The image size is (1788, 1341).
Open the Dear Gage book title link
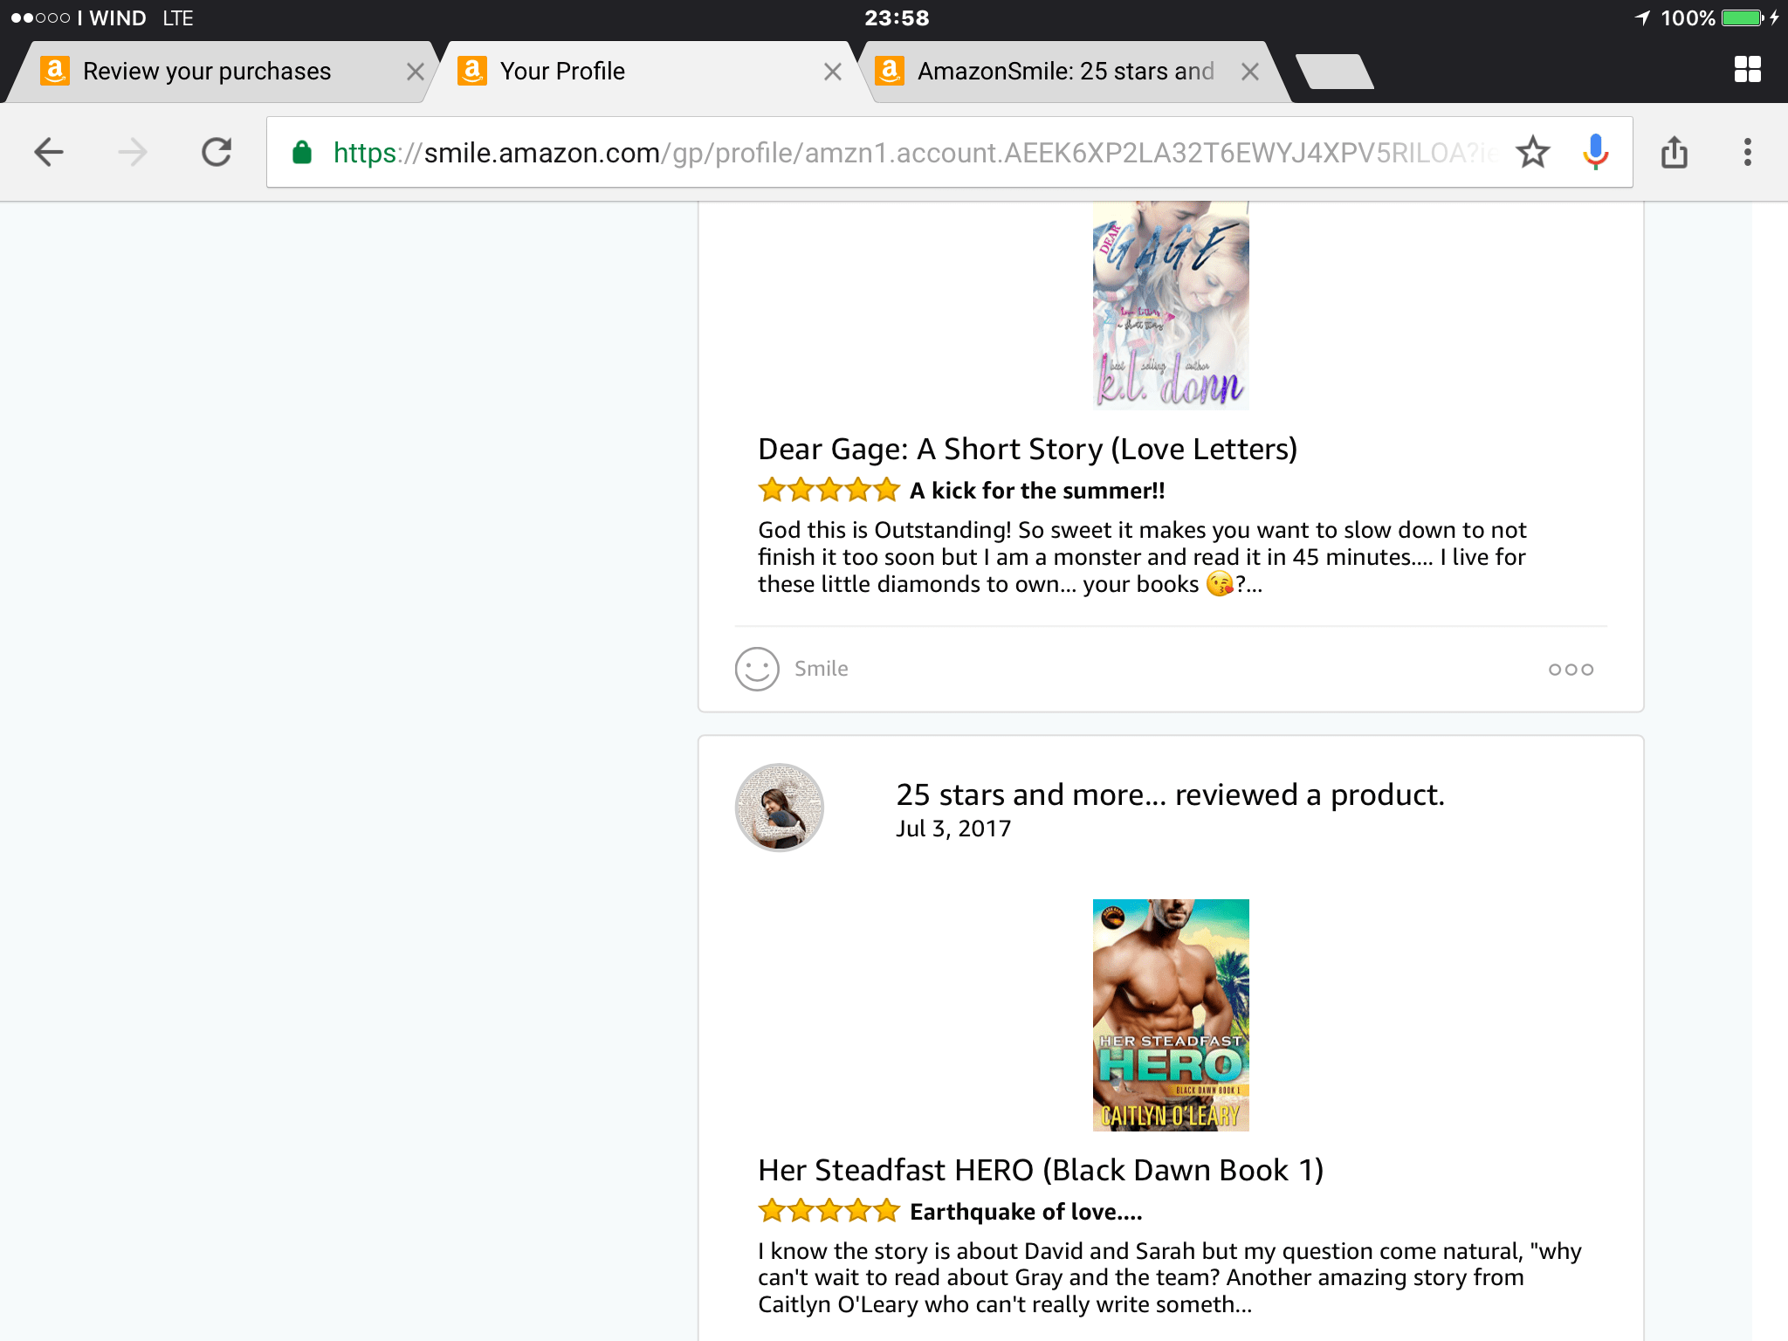[1028, 449]
